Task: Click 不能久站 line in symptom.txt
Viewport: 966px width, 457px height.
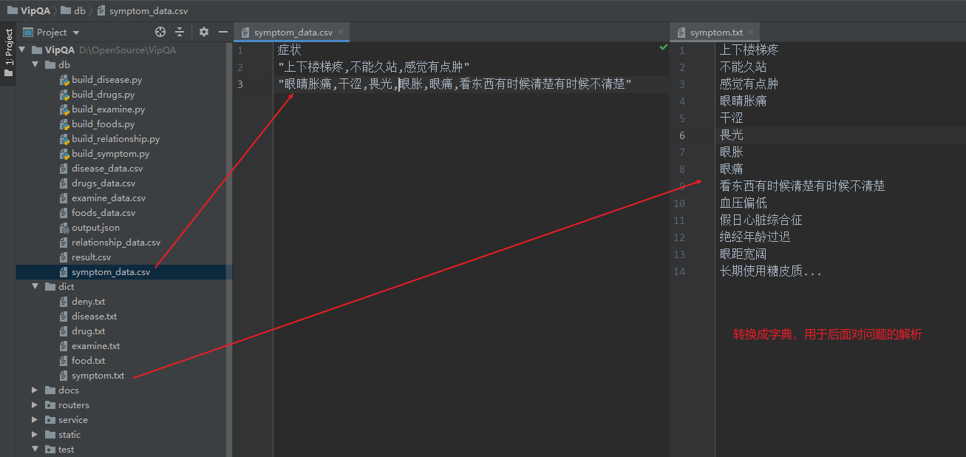Action: pyautogui.click(x=743, y=67)
